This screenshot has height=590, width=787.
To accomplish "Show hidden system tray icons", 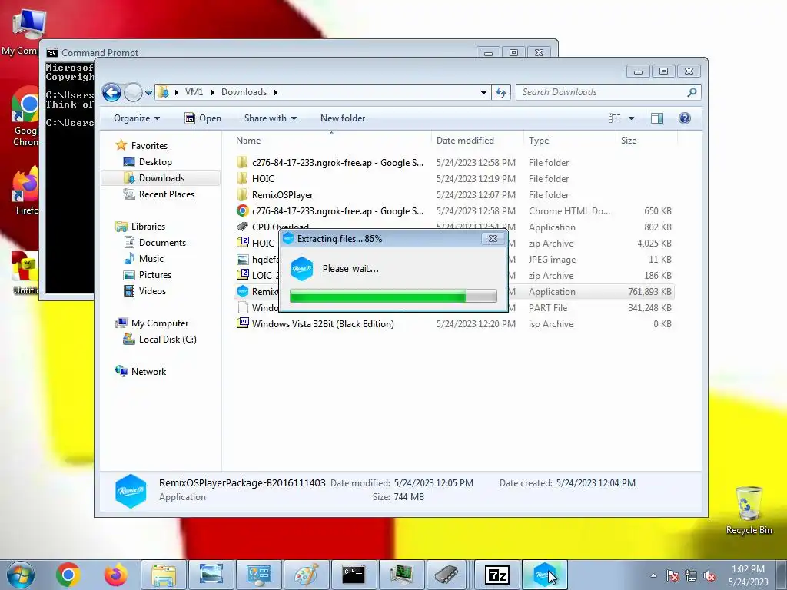I will 653,575.
